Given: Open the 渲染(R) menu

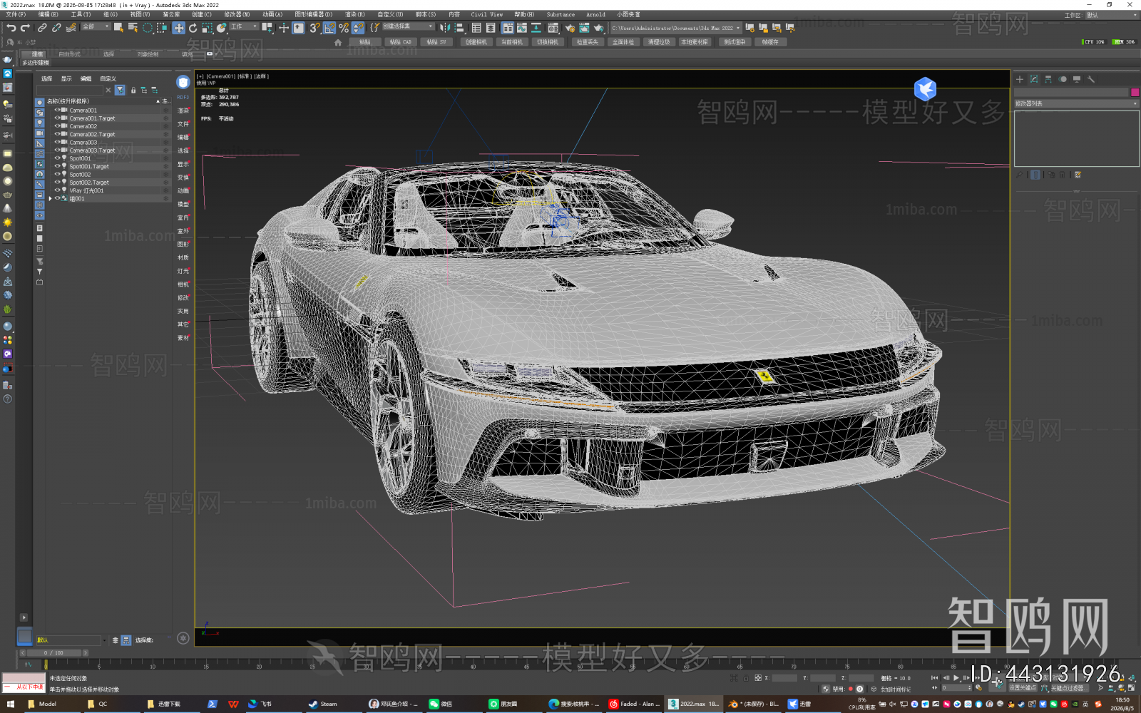Looking at the screenshot, I should click(355, 14).
